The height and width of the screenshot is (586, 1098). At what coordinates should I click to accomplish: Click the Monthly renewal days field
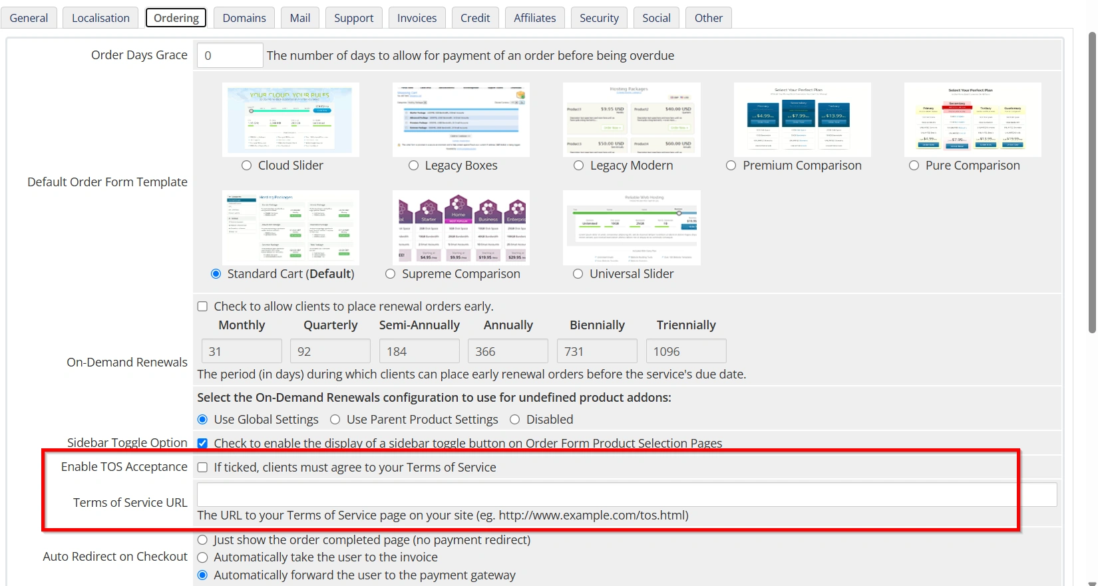(x=242, y=351)
